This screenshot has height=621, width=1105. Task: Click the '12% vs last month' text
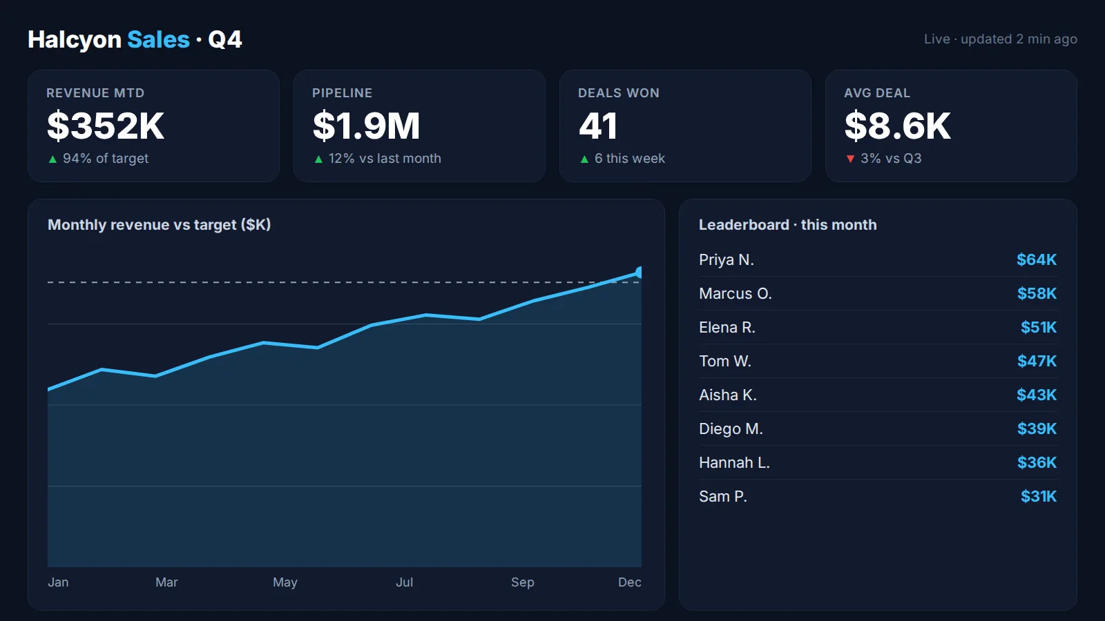tap(385, 159)
